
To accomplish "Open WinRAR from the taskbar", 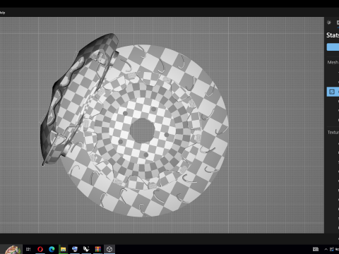I will pyautogui.click(x=98, y=249).
